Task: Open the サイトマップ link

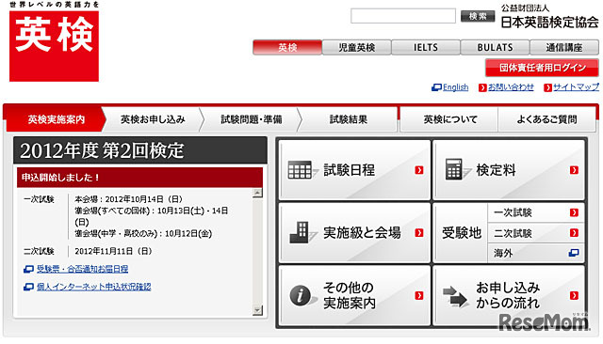Action: point(576,87)
